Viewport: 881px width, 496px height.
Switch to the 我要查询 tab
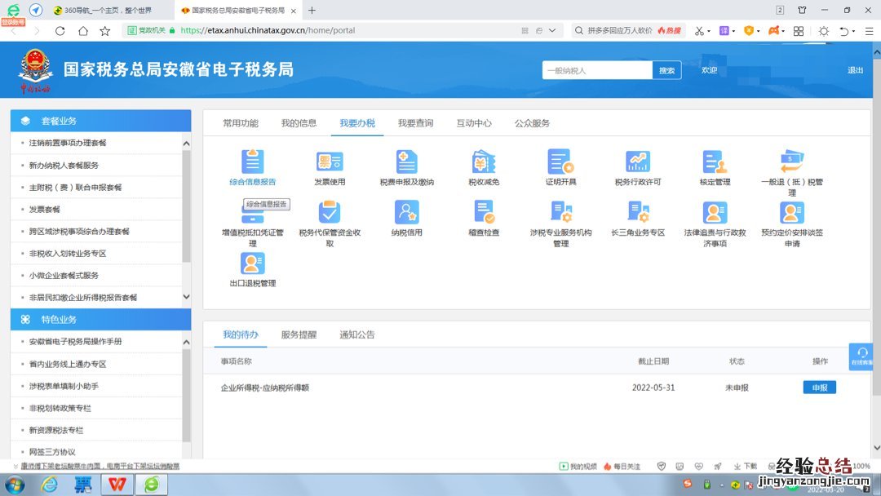pos(415,123)
